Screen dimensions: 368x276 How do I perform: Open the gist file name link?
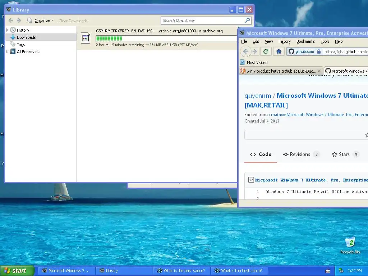click(x=312, y=180)
